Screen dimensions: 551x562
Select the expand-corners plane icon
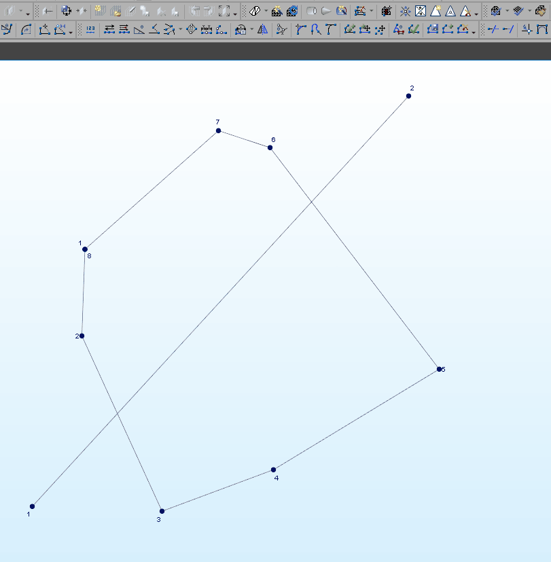click(224, 11)
